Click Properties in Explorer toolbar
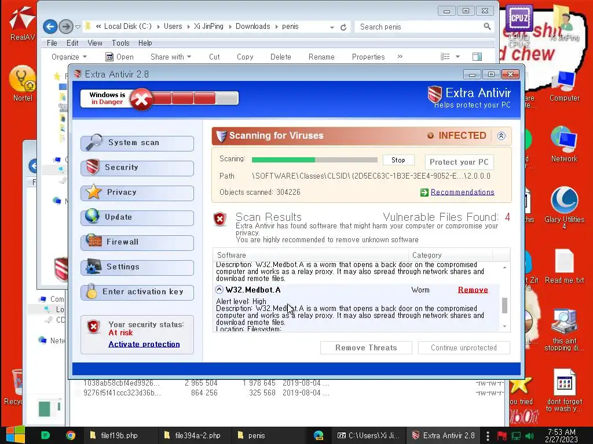The width and height of the screenshot is (593, 444). (368, 57)
